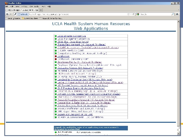This screenshot has height=137, width=183.
Task: Open the File menu
Action: tap(7, 7)
